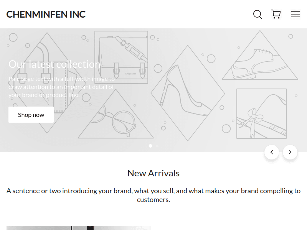307x230 pixels.
Task: Click the satchel bag illustration
Action: coord(121,57)
